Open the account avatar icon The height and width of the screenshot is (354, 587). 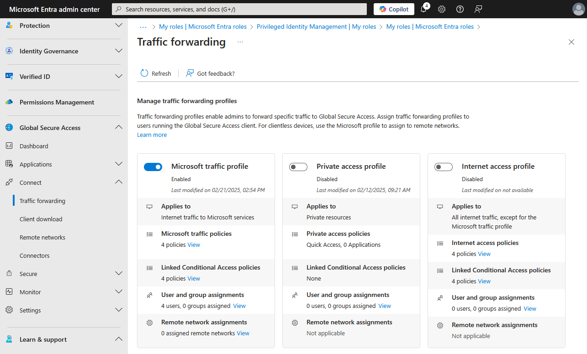point(578,9)
